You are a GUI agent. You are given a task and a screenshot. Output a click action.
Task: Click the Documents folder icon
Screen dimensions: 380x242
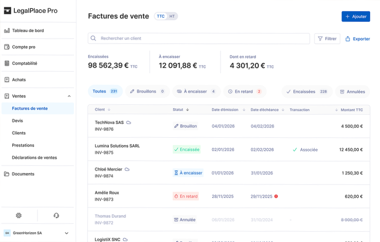point(7,174)
